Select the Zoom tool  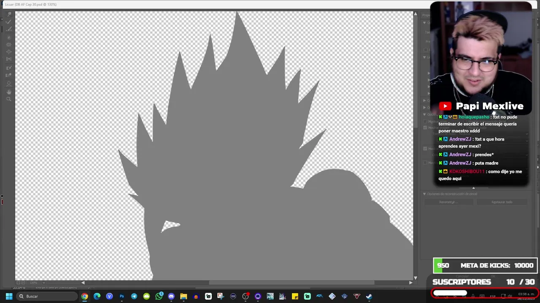(9, 99)
